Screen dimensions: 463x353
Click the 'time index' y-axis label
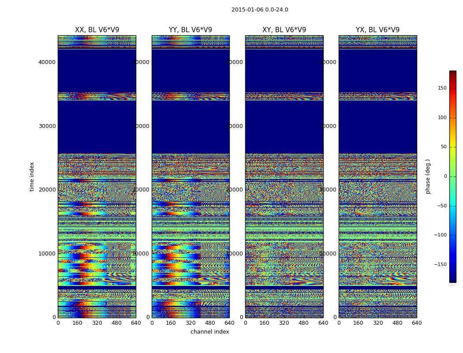[x=32, y=176]
